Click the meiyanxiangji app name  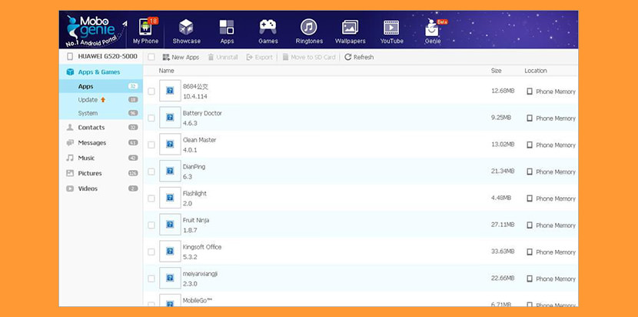click(x=200, y=274)
